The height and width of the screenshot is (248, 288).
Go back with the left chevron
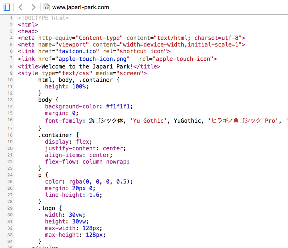(x=21, y=7)
